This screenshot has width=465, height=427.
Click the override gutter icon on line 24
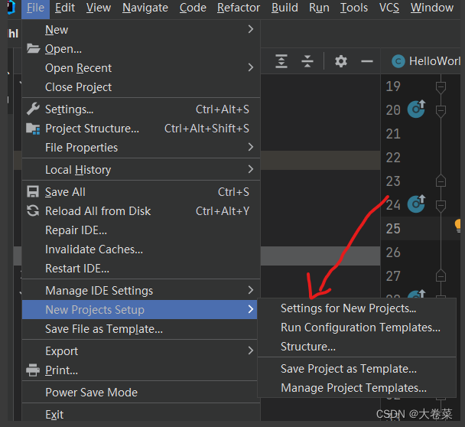pyautogui.click(x=416, y=204)
